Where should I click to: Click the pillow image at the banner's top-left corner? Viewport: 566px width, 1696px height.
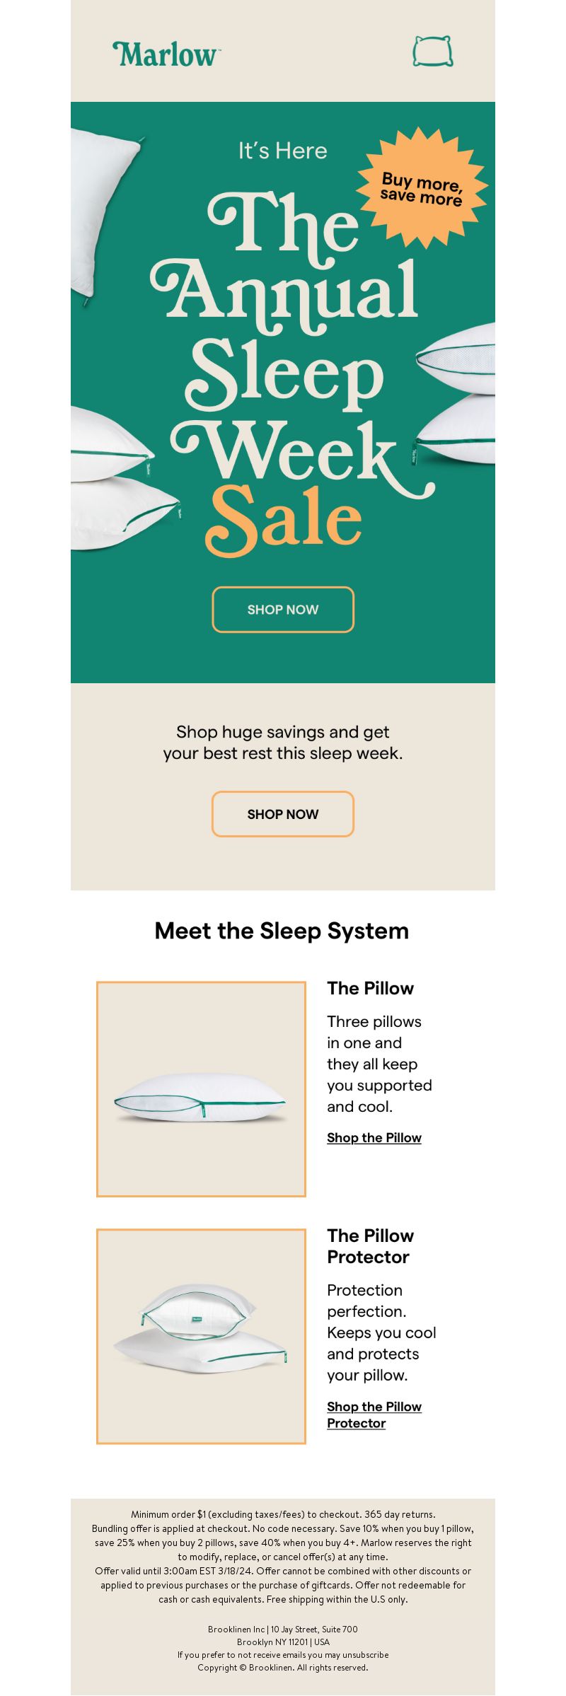(x=106, y=216)
